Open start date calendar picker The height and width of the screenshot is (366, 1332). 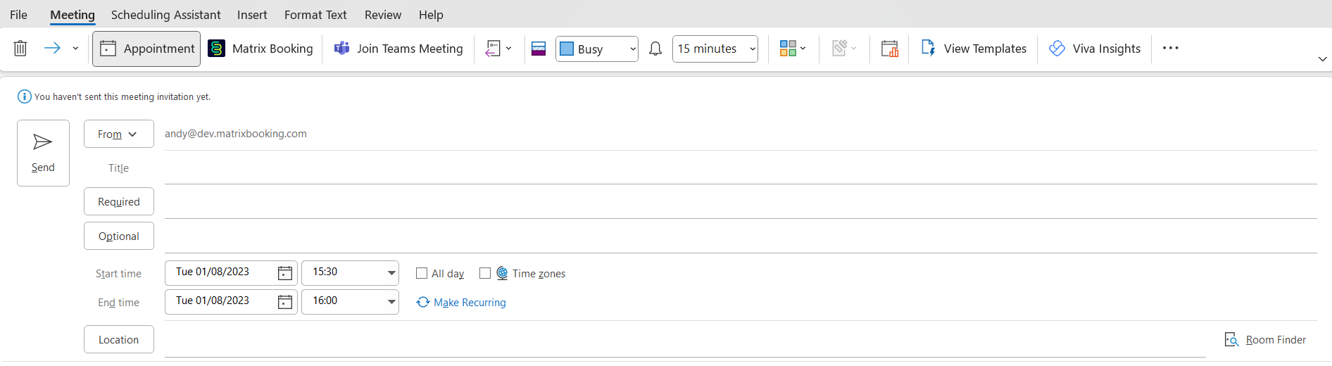tap(285, 273)
